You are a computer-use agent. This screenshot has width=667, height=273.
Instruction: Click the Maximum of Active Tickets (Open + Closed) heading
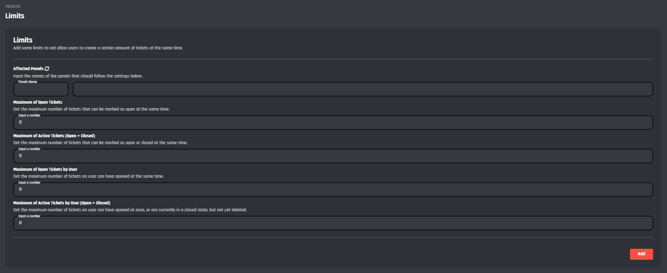[x=54, y=136]
